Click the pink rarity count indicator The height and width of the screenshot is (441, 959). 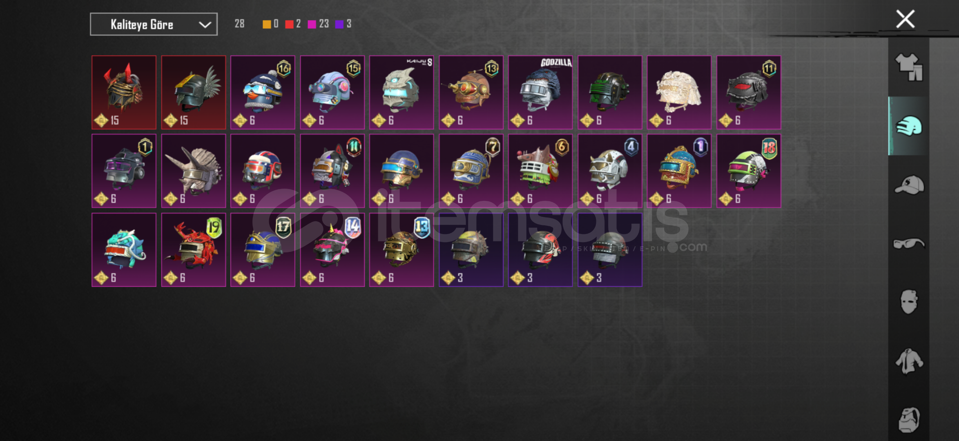[x=319, y=24]
